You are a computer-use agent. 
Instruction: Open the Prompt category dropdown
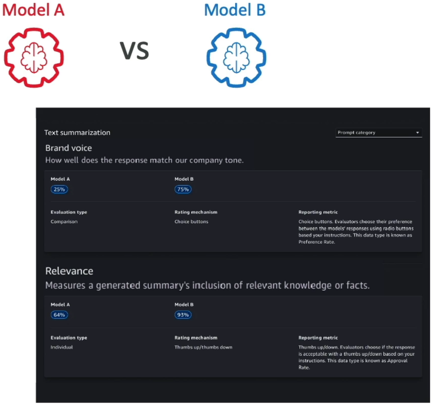point(379,132)
